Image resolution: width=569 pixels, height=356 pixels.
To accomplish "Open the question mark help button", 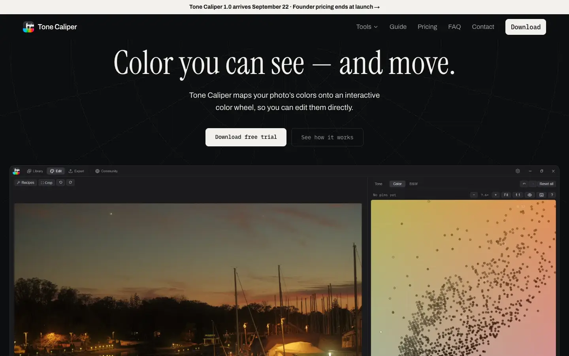I will (x=552, y=195).
